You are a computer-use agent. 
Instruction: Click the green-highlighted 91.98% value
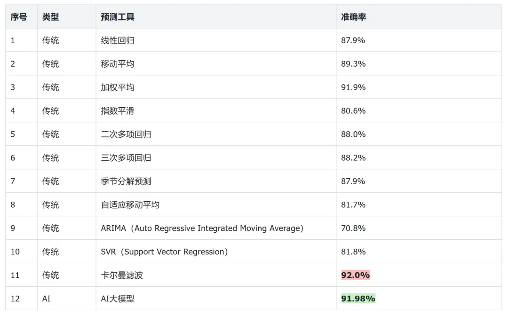[358, 299]
